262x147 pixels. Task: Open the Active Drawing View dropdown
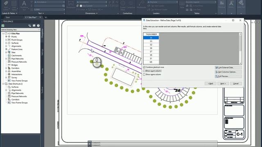click(x=20, y=30)
